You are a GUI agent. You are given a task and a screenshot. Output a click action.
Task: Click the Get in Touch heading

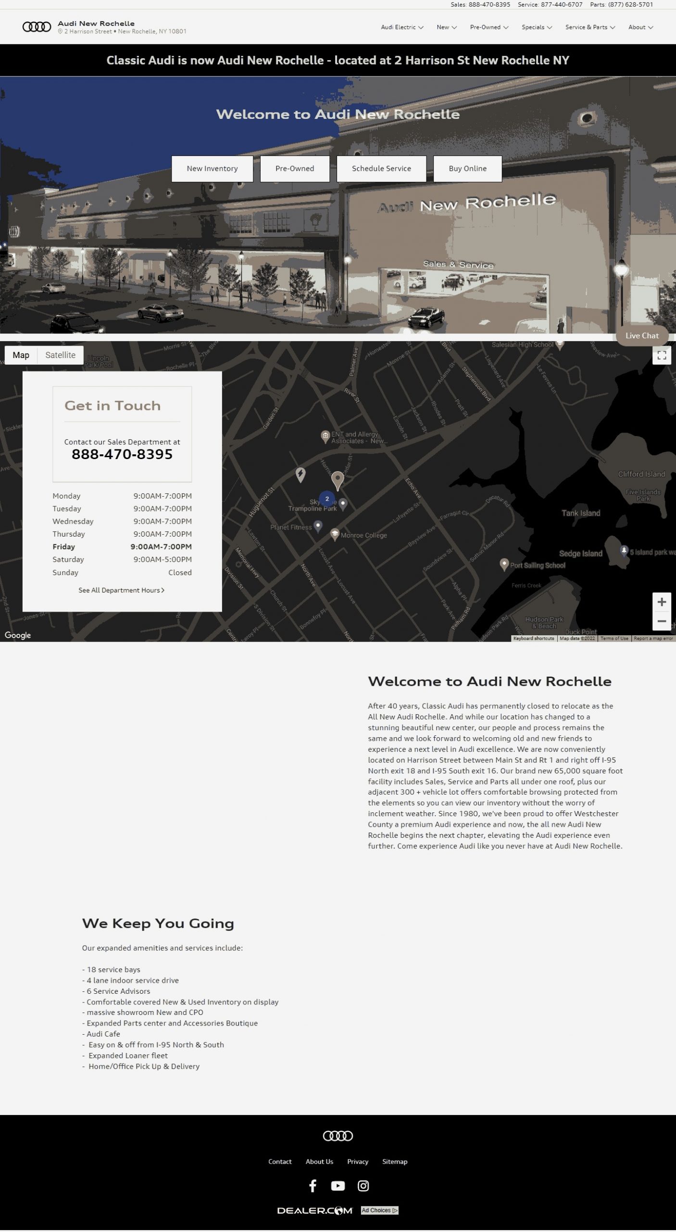pos(113,406)
